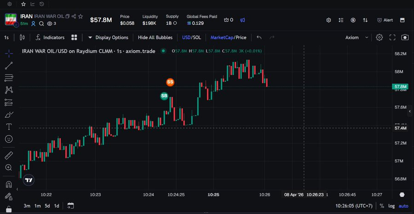This screenshot has width=414, height=214.
Task: Toggle stay in drawing mode
Action: (9, 197)
